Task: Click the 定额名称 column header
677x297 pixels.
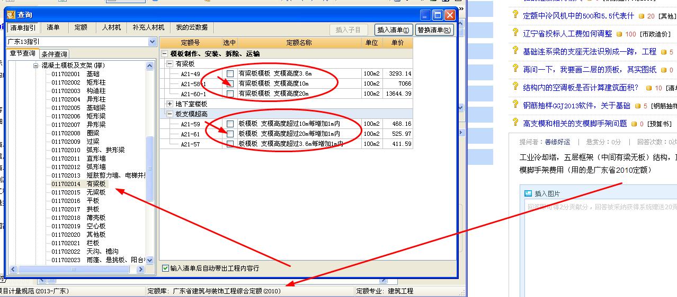Action: (x=299, y=43)
